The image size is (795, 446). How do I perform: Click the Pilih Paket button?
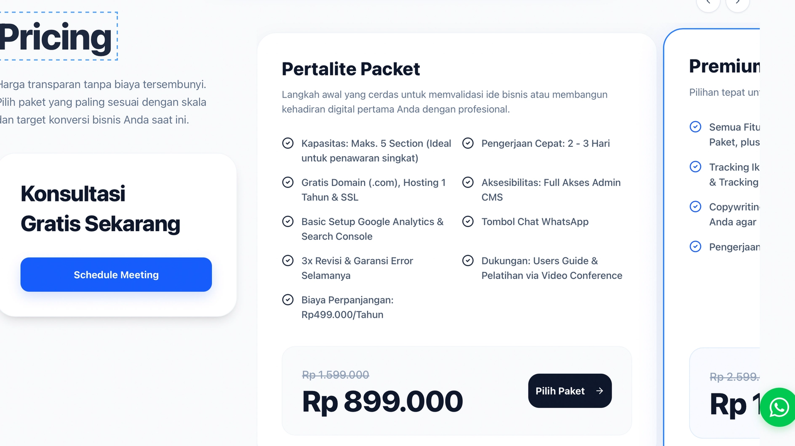(x=569, y=391)
